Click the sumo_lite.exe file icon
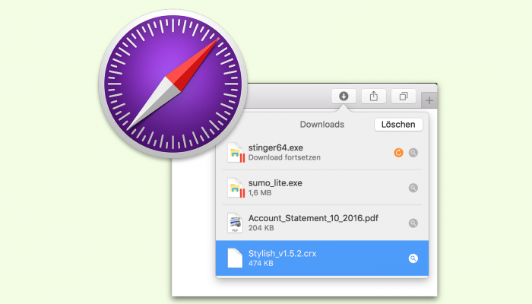 tap(236, 188)
